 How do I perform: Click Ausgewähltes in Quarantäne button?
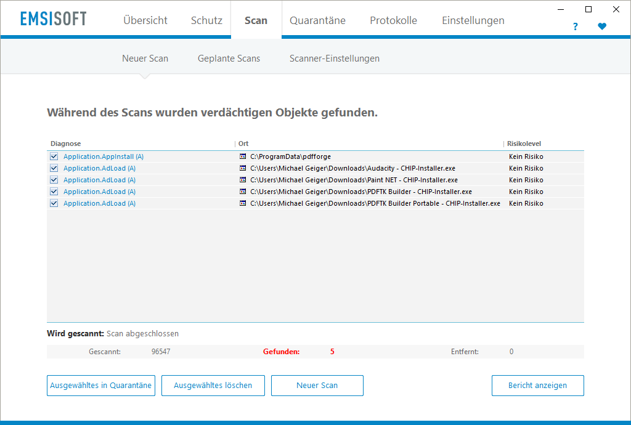click(101, 386)
